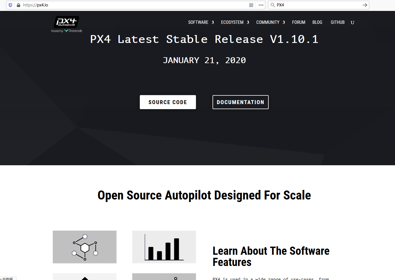This screenshot has width=395, height=280.
Task: Open the page actions three-dots menu
Action: point(261,5)
